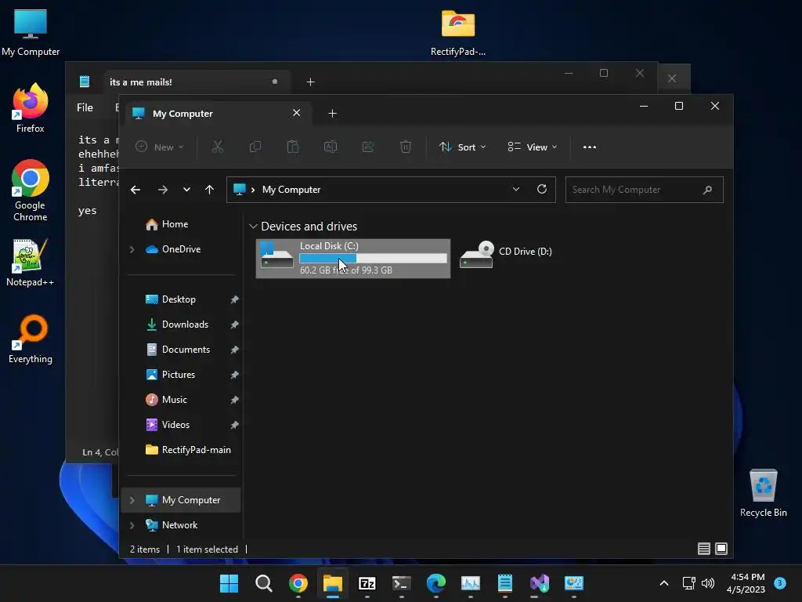Close the My Computer tab
The height and width of the screenshot is (602, 802).
(x=297, y=113)
